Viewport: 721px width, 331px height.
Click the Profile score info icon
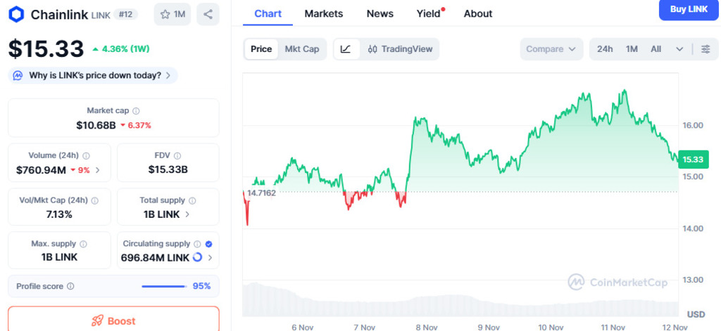pos(70,286)
